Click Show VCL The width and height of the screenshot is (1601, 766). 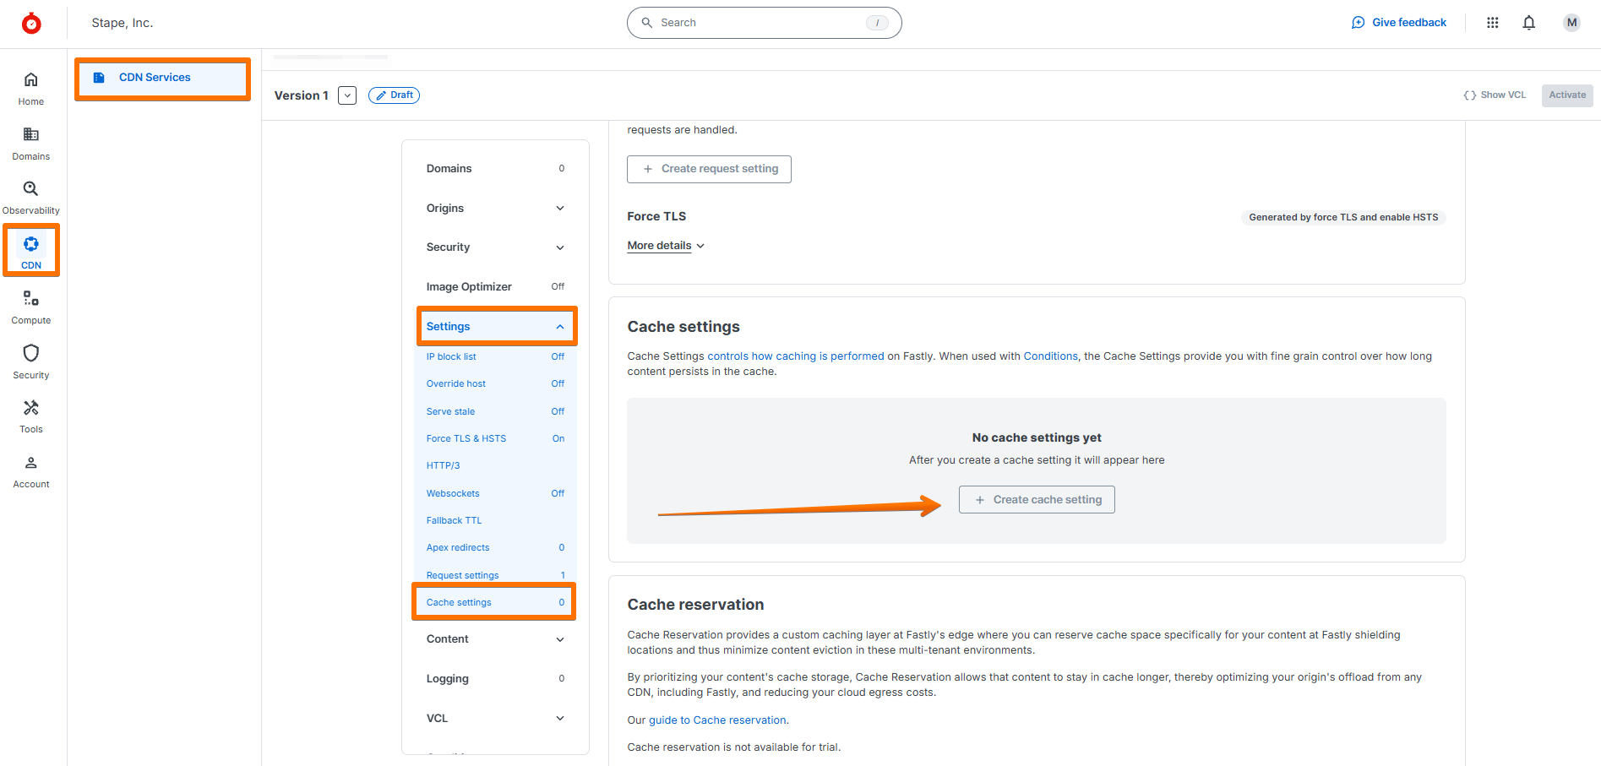[1495, 95]
